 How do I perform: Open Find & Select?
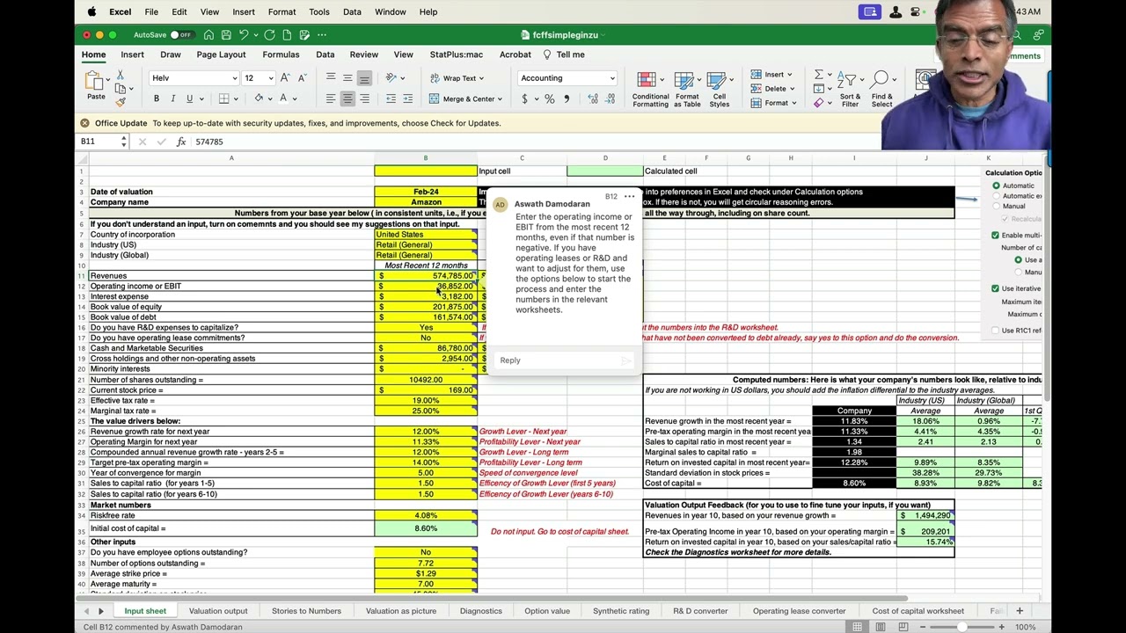881,89
